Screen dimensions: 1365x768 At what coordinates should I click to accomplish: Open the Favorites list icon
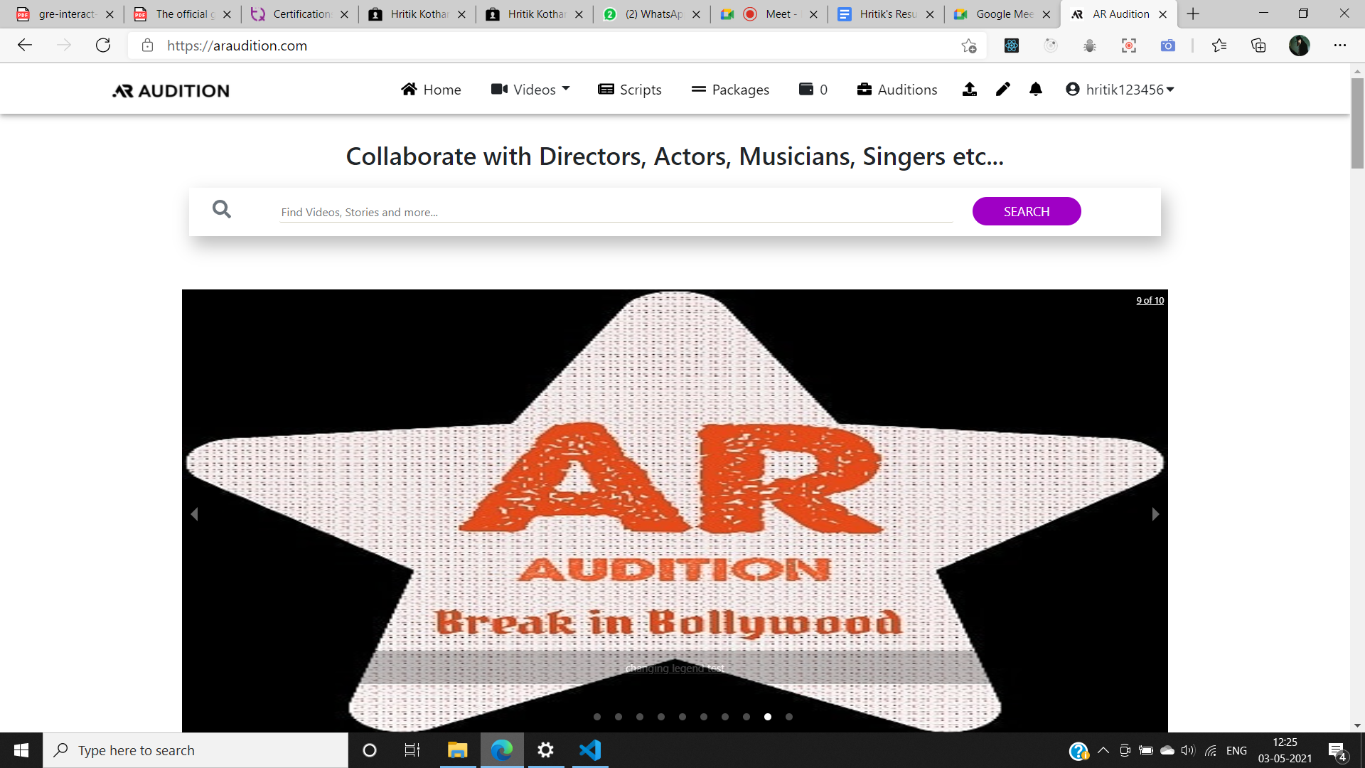[1219, 46]
